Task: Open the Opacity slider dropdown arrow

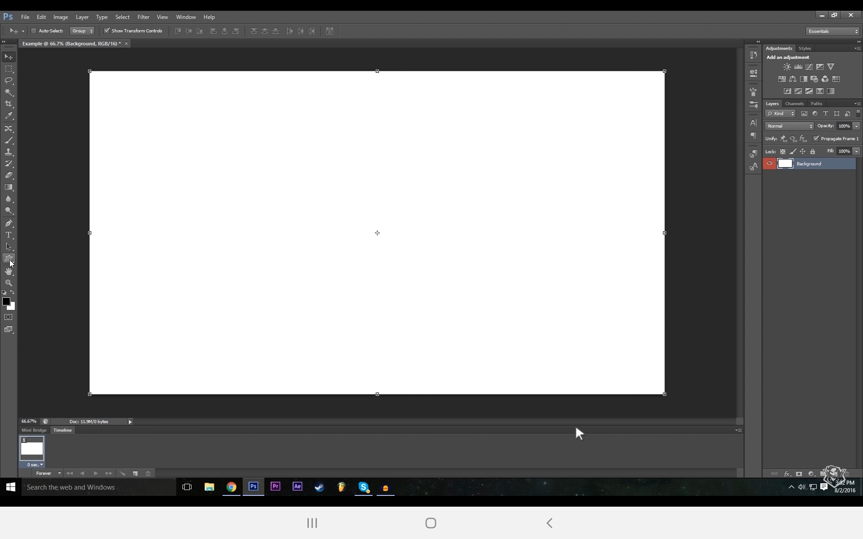Action: tap(857, 126)
